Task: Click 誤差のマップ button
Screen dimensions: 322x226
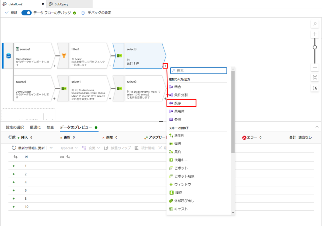Action: pos(117,148)
